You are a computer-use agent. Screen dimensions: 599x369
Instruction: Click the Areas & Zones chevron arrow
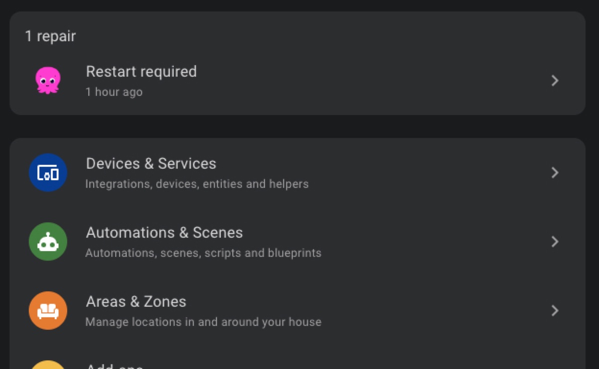[x=555, y=311]
